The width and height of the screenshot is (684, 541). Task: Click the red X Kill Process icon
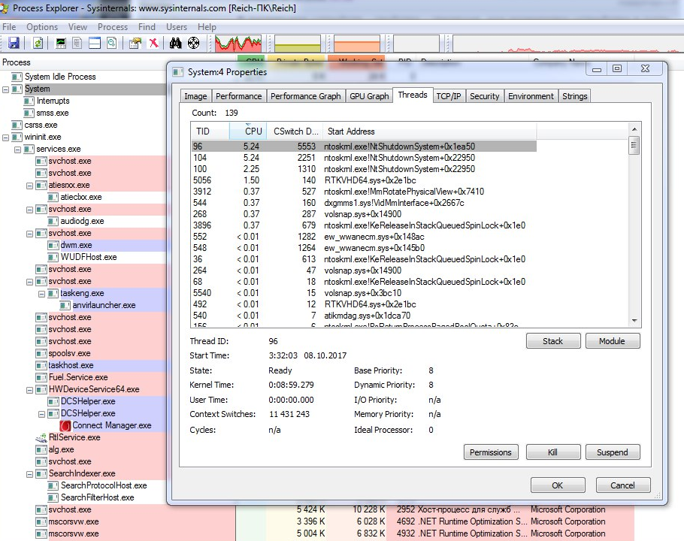click(153, 44)
